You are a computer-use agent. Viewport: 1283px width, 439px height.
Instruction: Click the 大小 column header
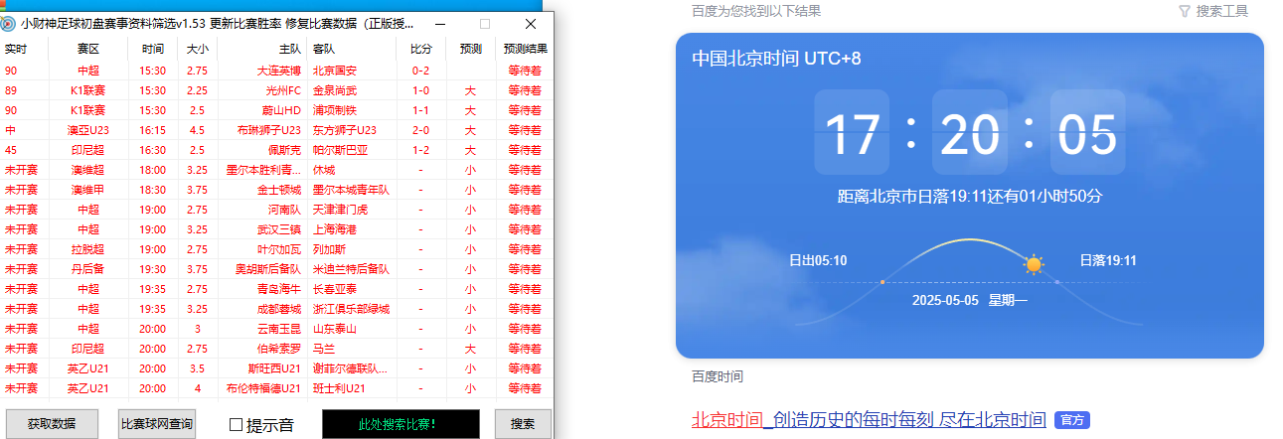tap(197, 49)
